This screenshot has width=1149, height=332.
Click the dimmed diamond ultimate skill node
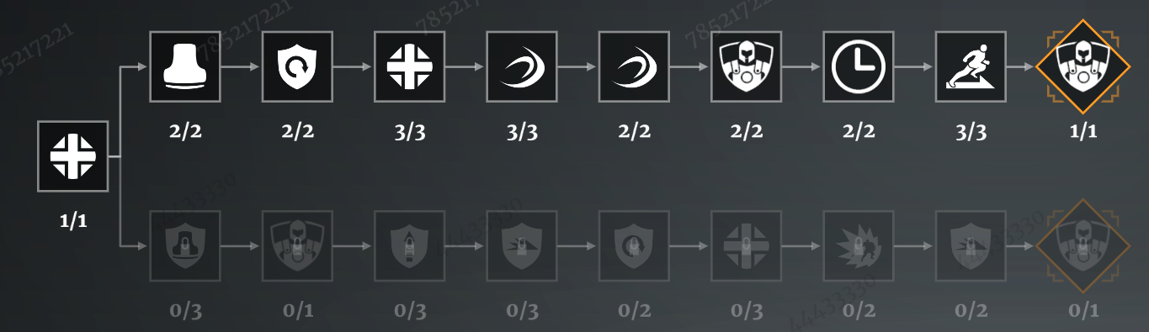[1083, 245]
